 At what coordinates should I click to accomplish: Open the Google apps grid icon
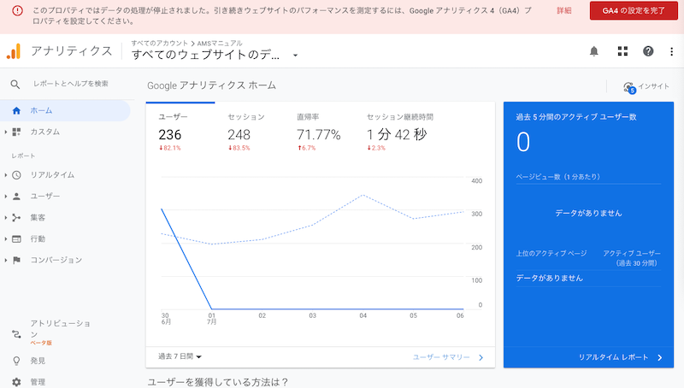click(622, 51)
